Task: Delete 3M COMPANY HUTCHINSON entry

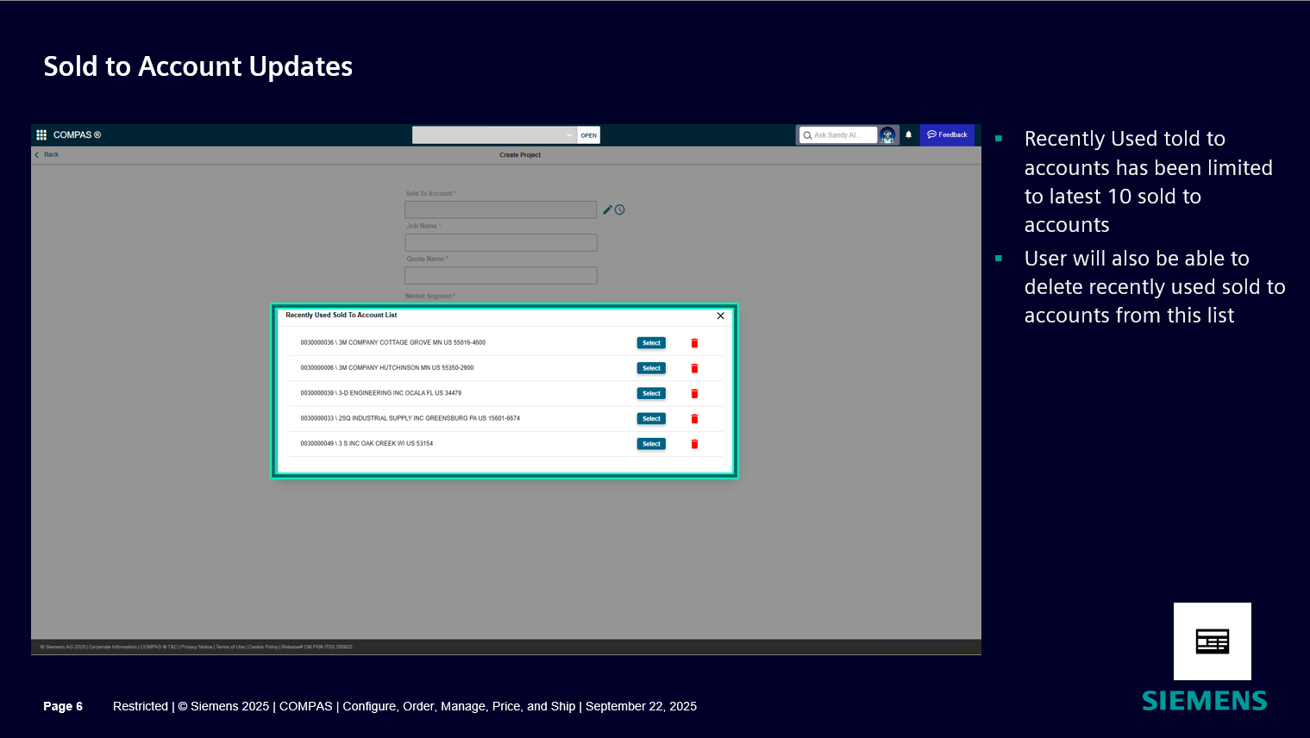Action: tap(694, 368)
